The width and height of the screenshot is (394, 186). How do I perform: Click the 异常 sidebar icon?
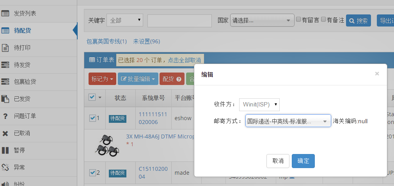pos(5,168)
